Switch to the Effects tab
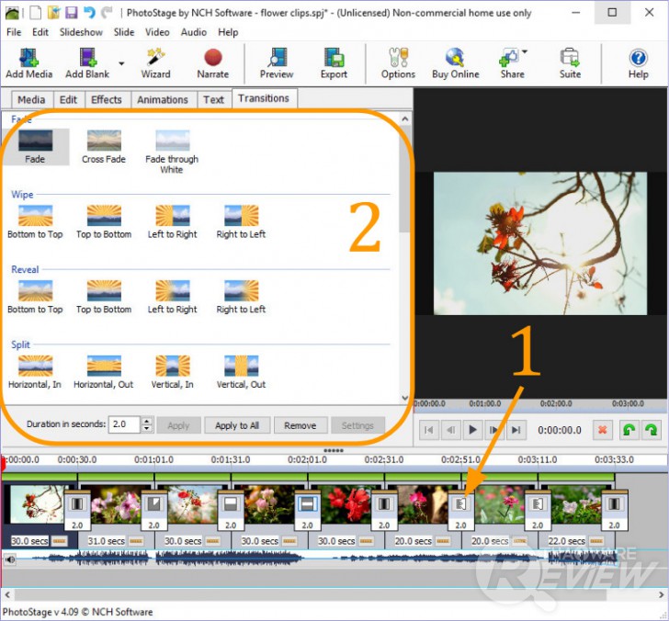This screenshot has height=621, width=669. point(107,100)
